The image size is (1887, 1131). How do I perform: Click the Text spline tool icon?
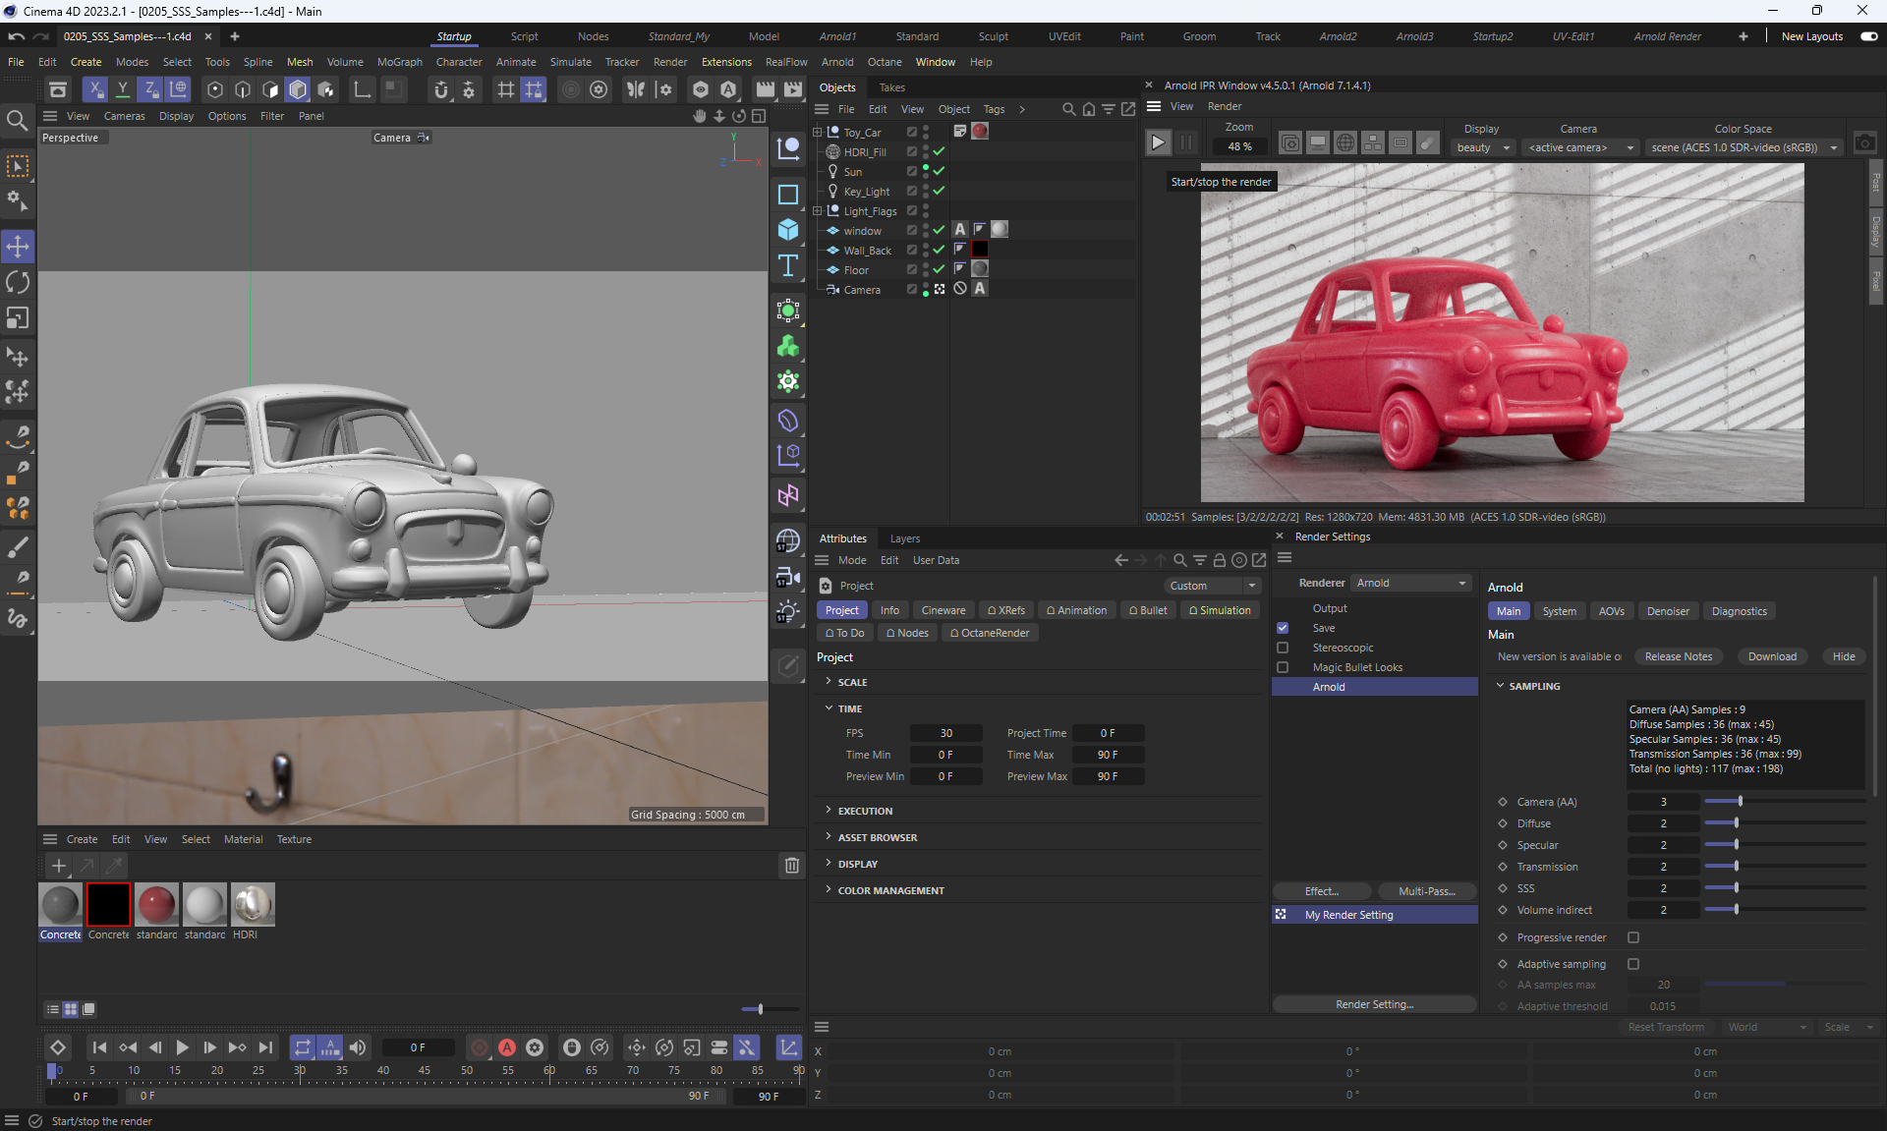pyautogui.click(x=788, y=266)
